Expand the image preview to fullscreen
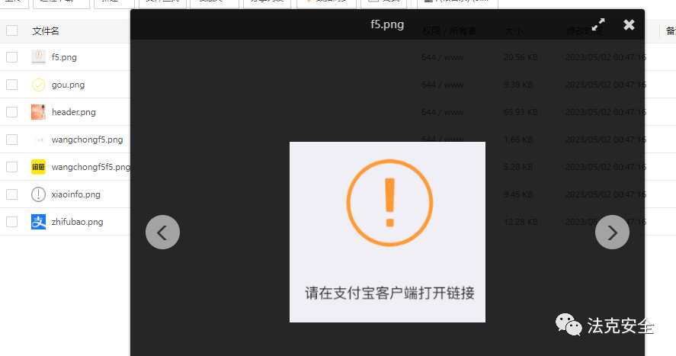 tap(598, 24)
